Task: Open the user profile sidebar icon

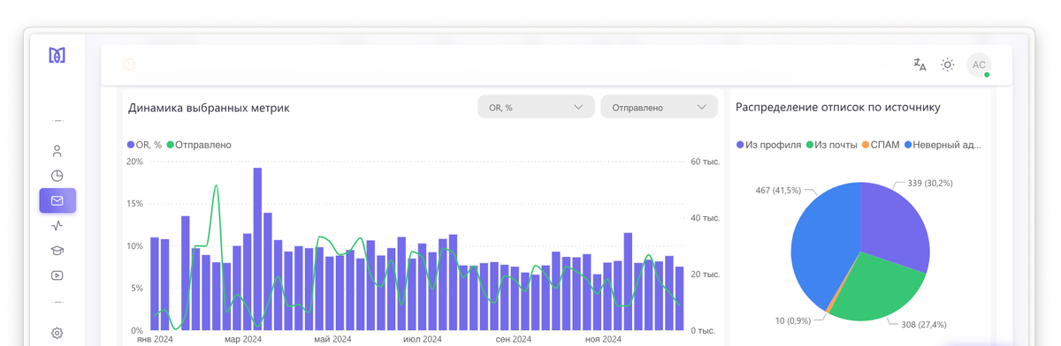Action: [57, 151]
